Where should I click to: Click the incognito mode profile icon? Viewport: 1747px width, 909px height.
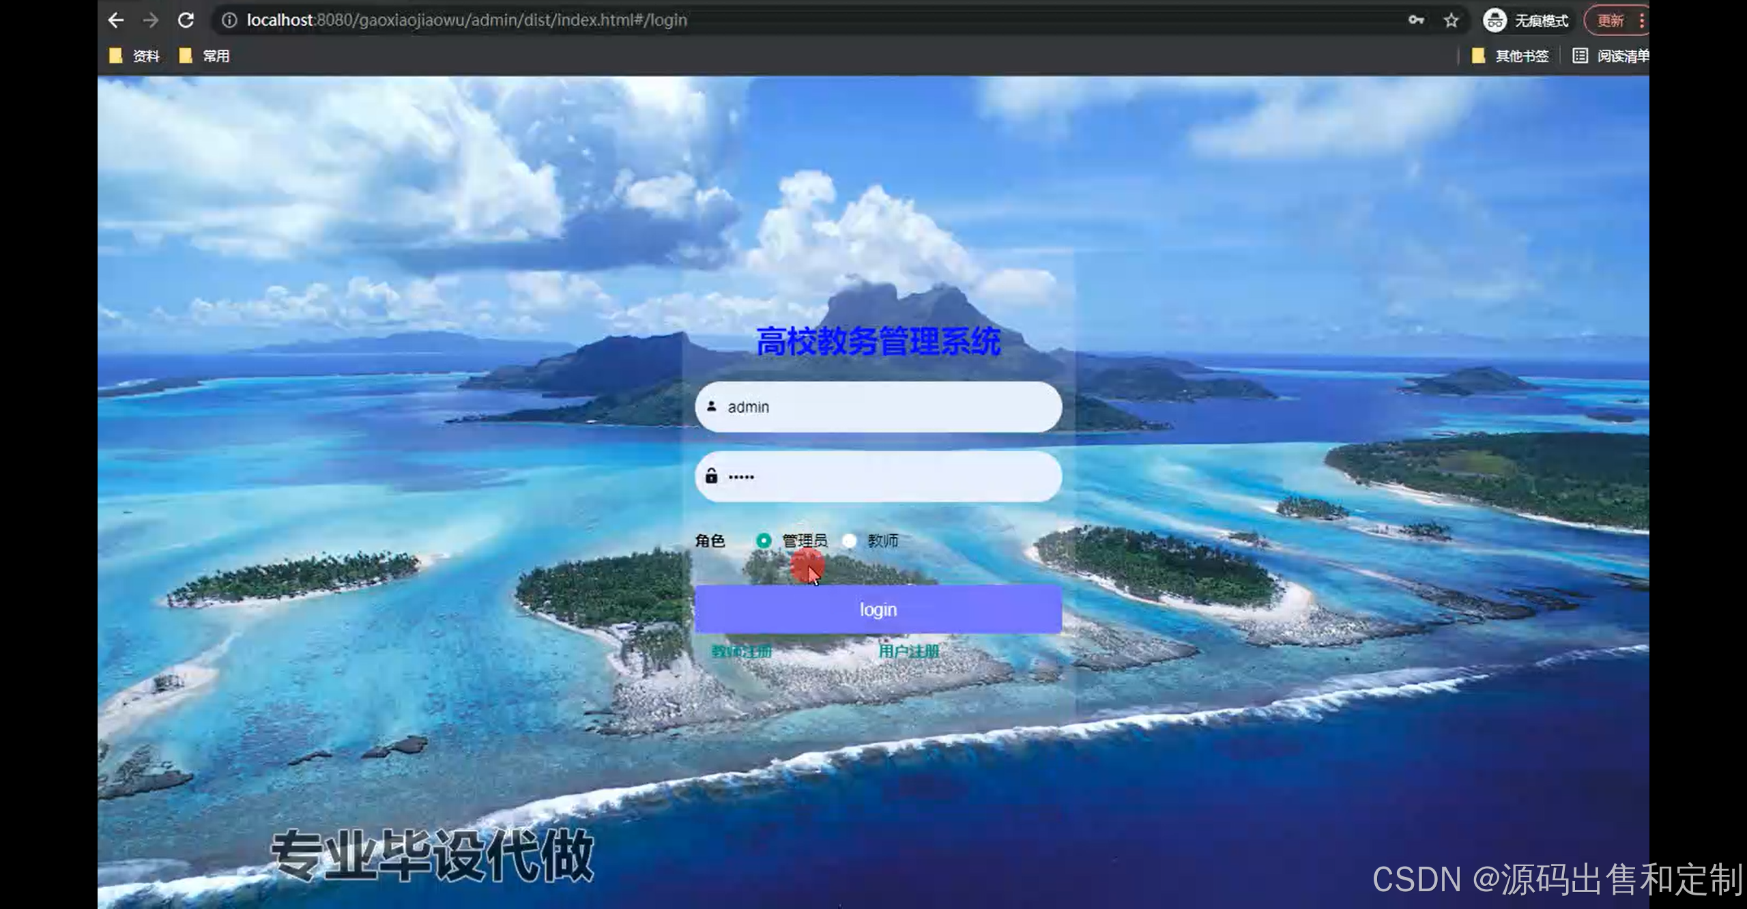[1494, 20]
